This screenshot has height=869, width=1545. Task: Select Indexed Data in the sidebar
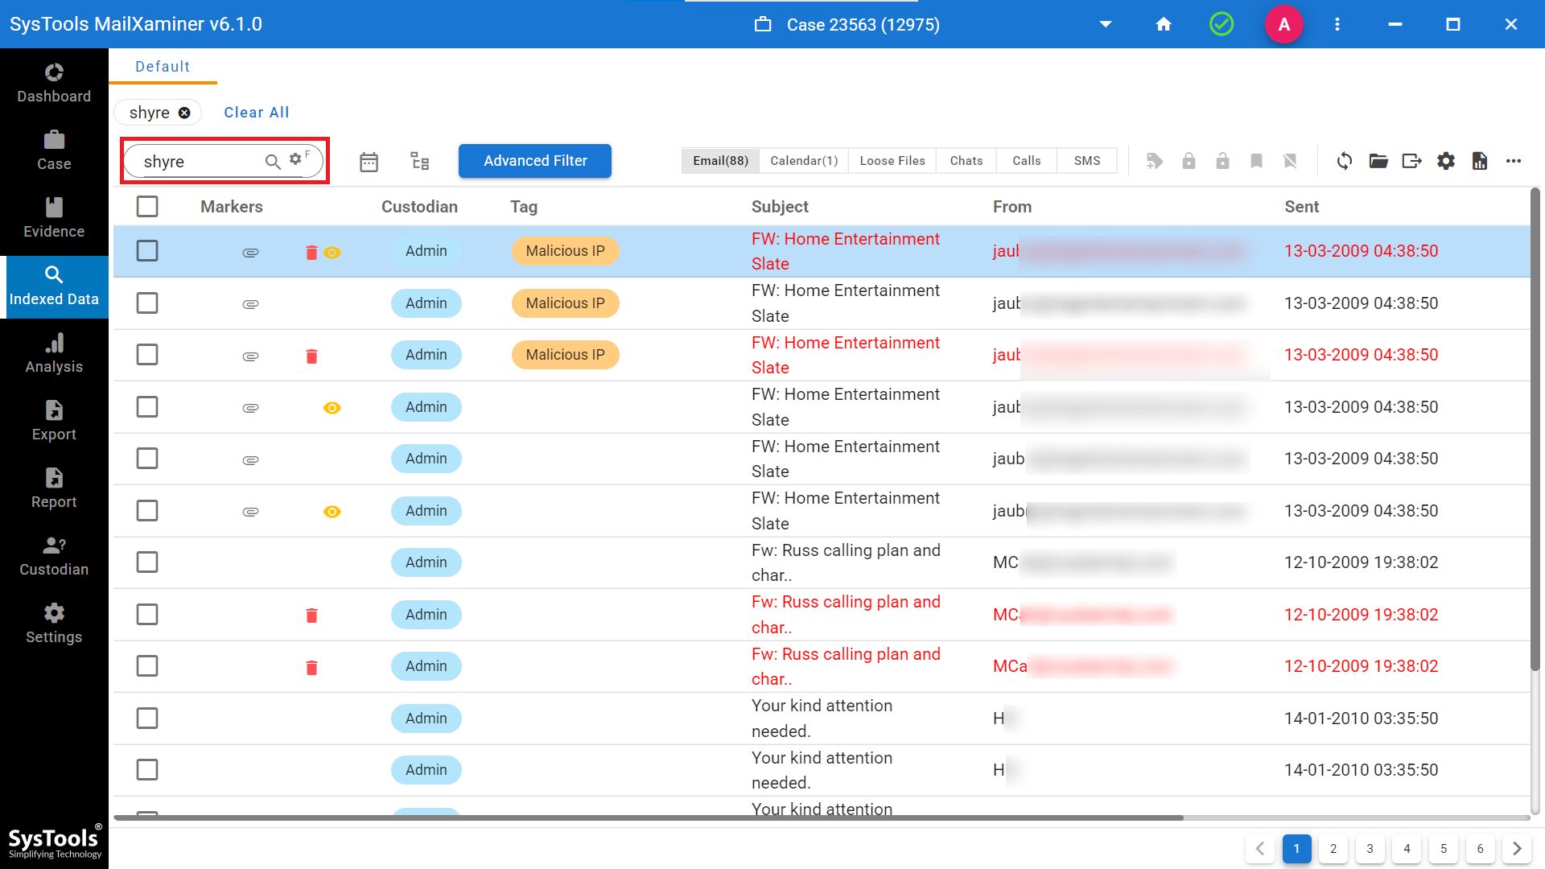tap(54, 286)
